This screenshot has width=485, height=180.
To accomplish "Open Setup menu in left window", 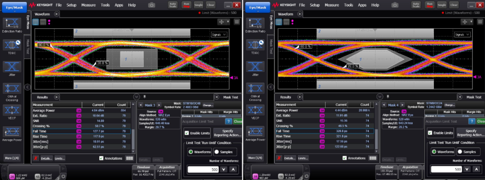I will (71, 5).
